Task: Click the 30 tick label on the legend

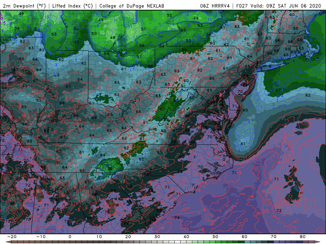Action: point(157,237)
